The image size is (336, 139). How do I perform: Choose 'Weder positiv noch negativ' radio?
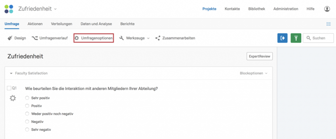pos(27,114)
